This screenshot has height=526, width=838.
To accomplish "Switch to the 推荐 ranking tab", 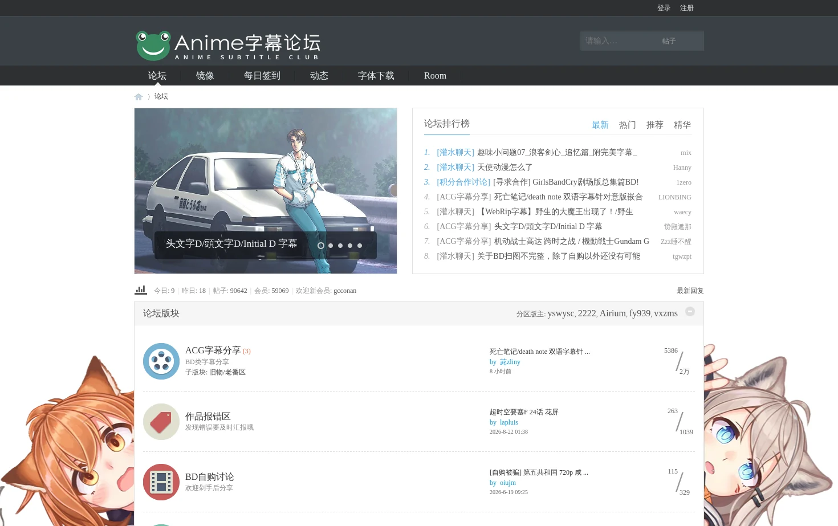I will point(655,125).
